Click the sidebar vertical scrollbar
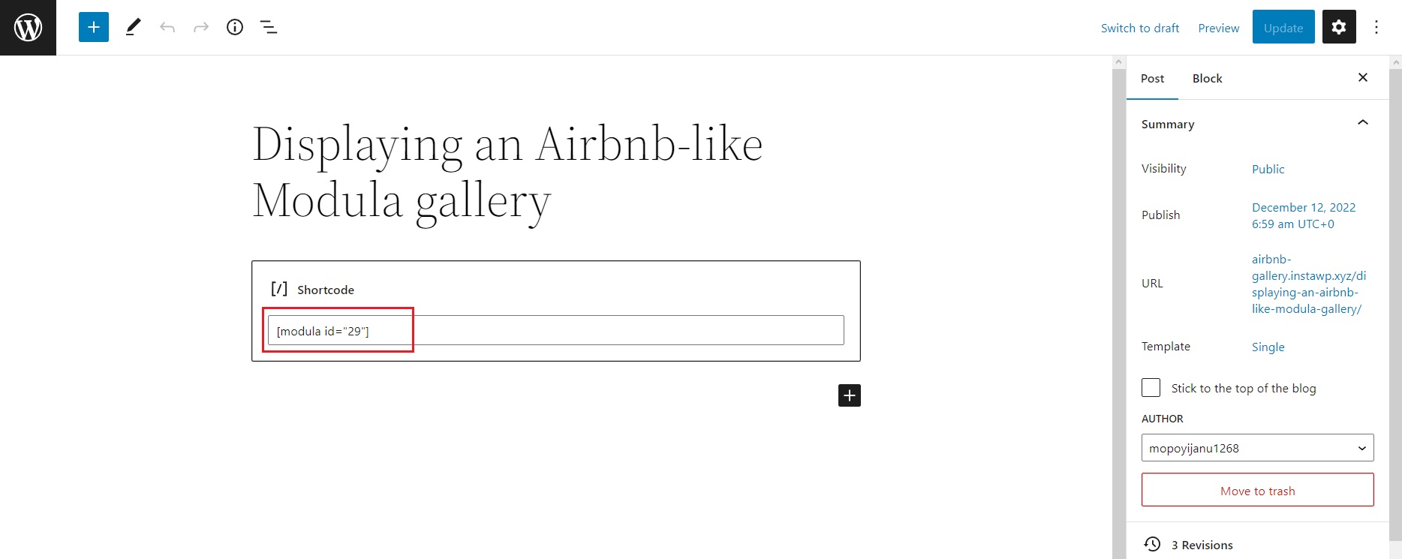Image resolution: width=1402 pixels, height=559 pixels. tap(1395, 300)
